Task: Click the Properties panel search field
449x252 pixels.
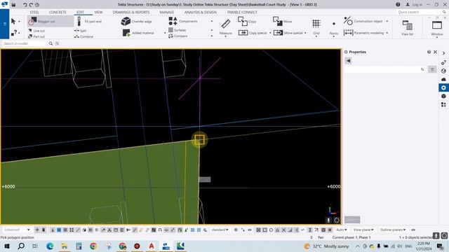Action: (x=382, y=69)
